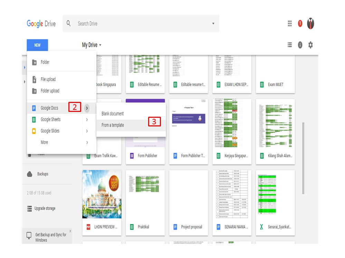Viewport: 345px width, 258px height.
Task: Click the 'Exam Trafik Kaw...' file name
Action: click(x=106, y=156)
